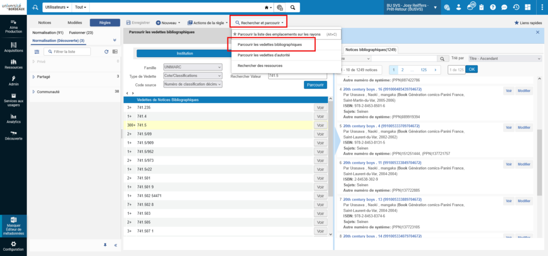Screen dimensions: 548x256
Task: Open Alma Production in left sidebar
Action: 13,27
